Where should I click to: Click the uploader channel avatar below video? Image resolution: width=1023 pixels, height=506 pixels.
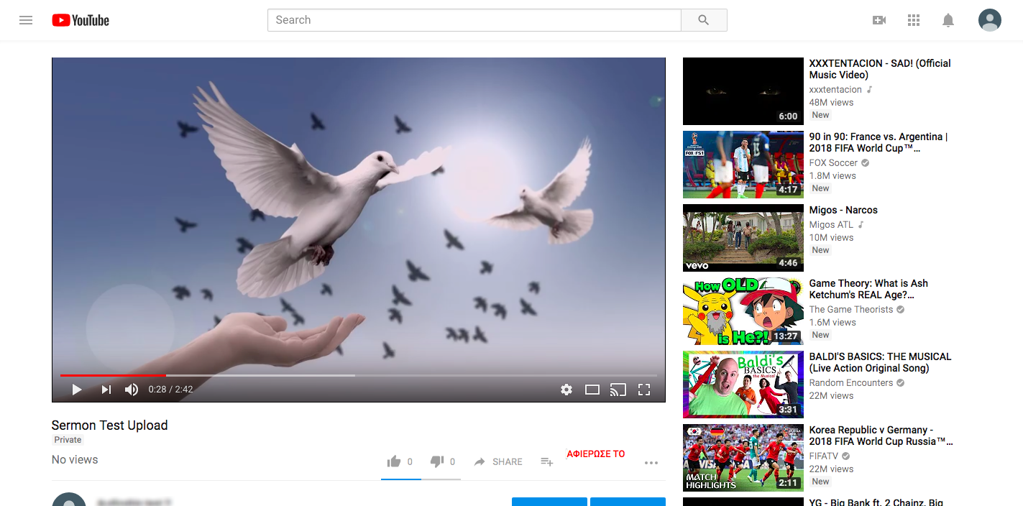tap(69, 500)
